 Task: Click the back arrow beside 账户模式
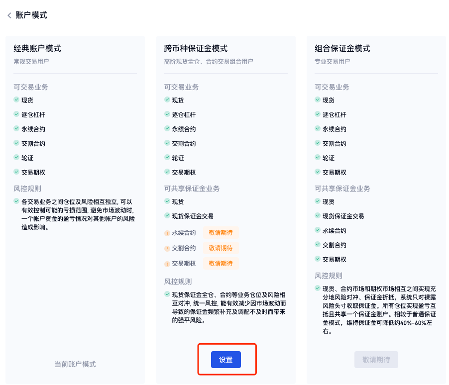pyautogui.click(x=9, y=15)
